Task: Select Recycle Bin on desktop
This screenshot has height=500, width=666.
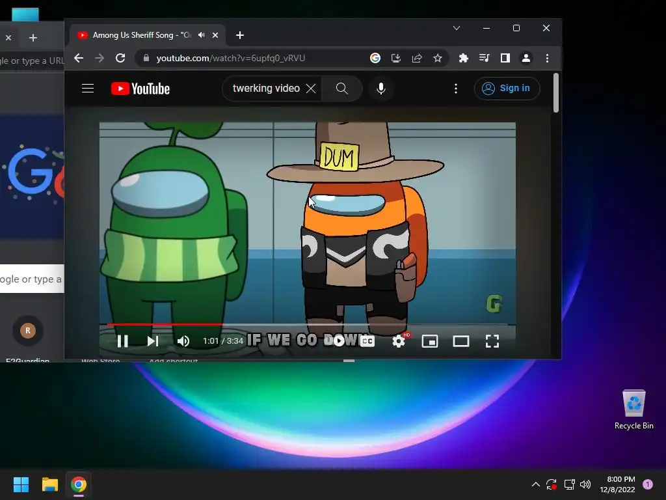Action: pos(633,409)
